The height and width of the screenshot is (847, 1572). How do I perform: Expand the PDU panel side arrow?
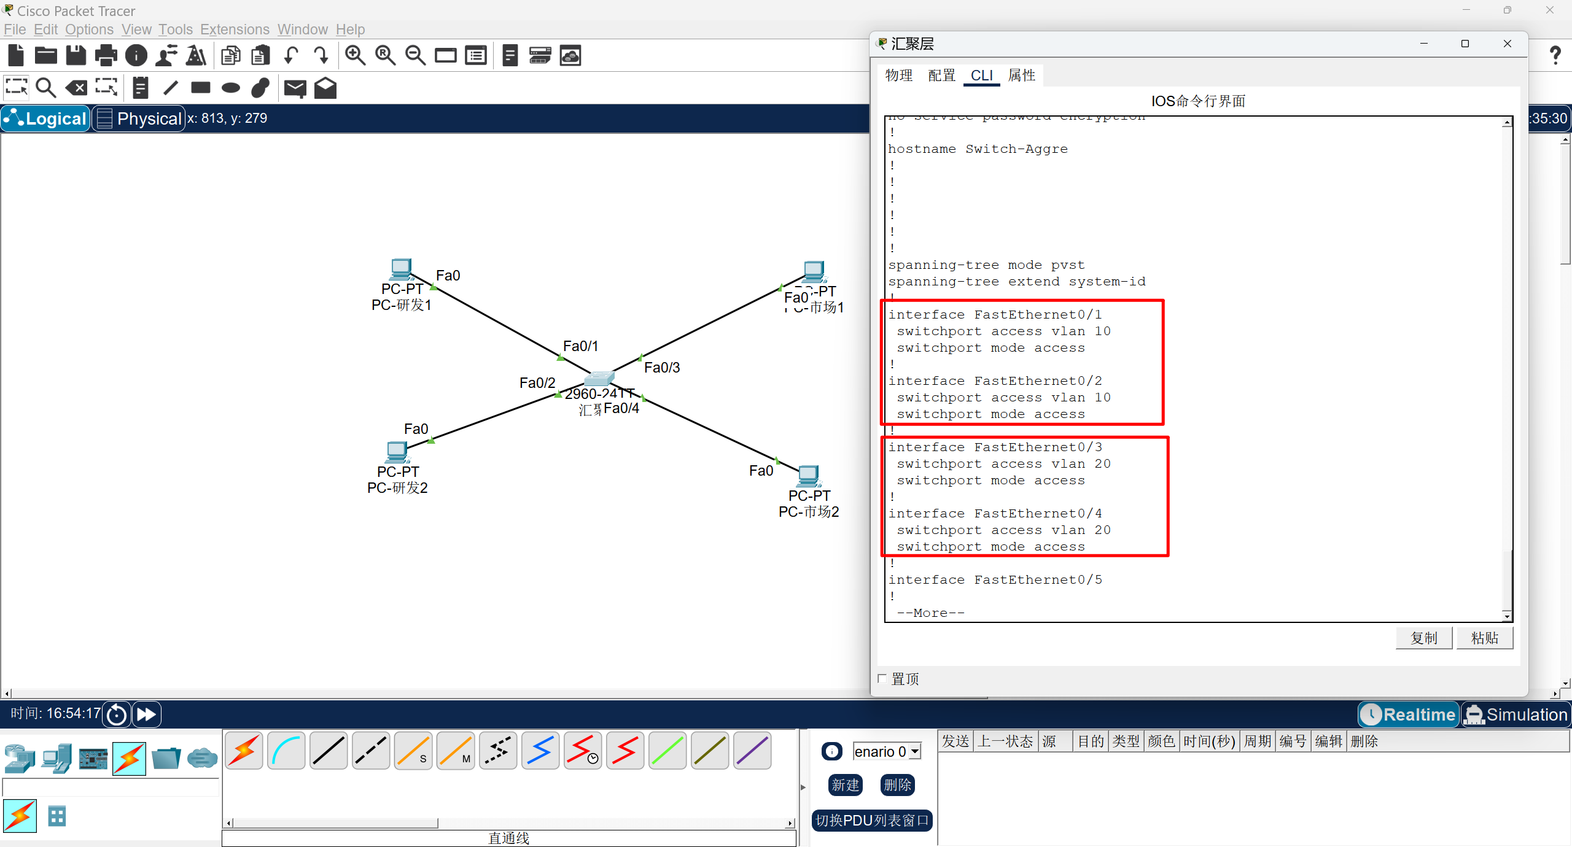pos(803,787)
